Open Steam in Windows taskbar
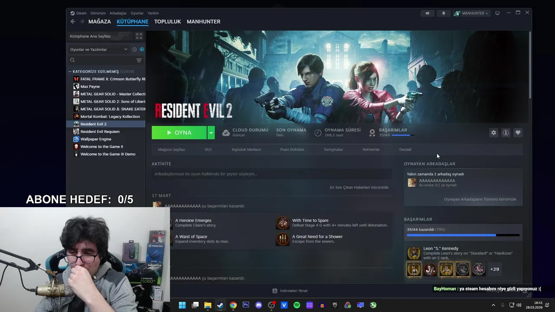555x312 pixels. coord(220,305)
